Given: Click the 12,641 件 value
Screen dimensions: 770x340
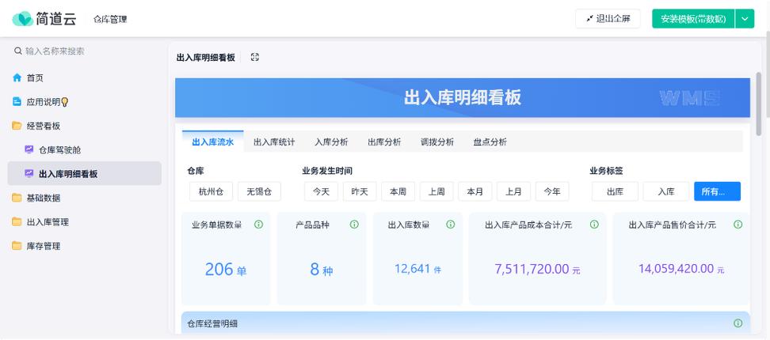Looking at the screenshot, I should tap(417, 269).
